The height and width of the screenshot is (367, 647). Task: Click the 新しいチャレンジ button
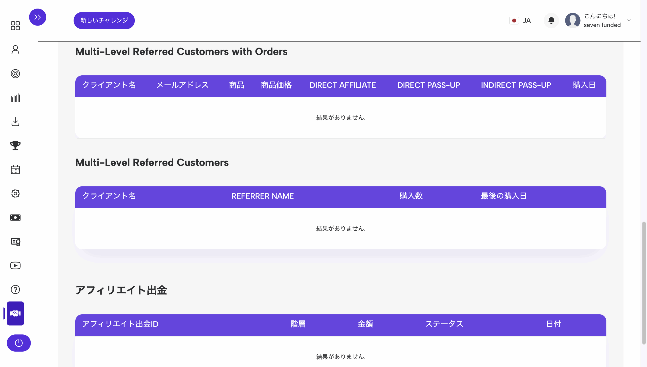click(104, 20)
